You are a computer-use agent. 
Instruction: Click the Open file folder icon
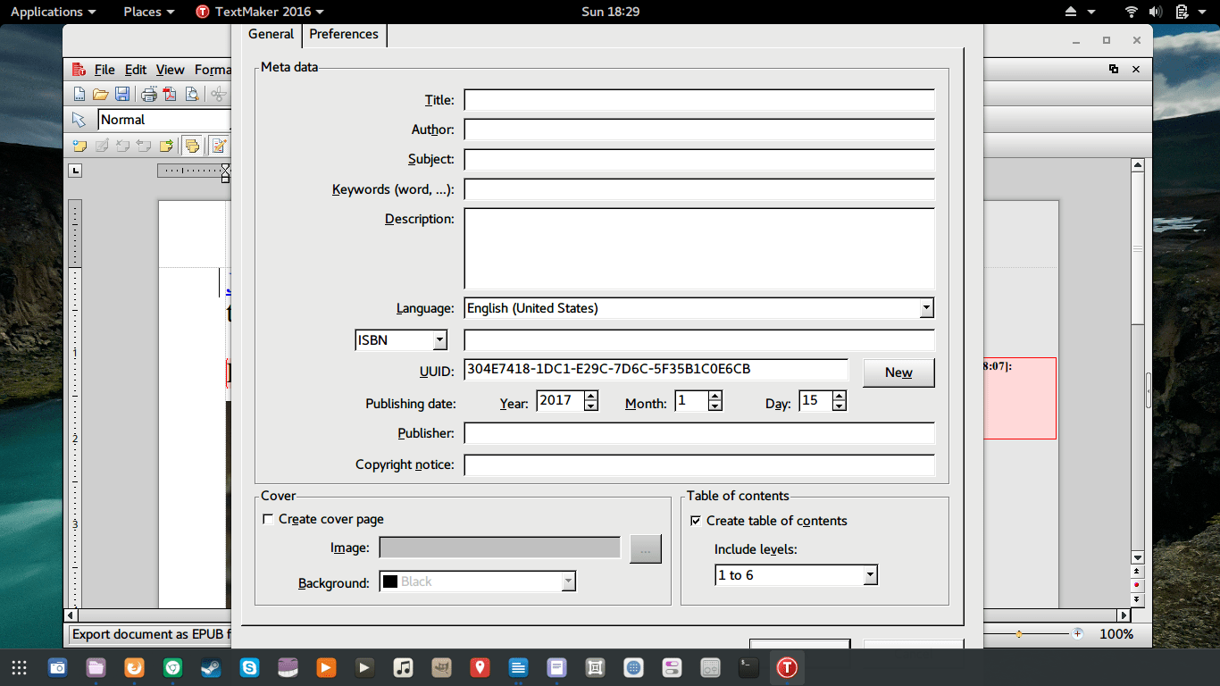click(101, 95)
